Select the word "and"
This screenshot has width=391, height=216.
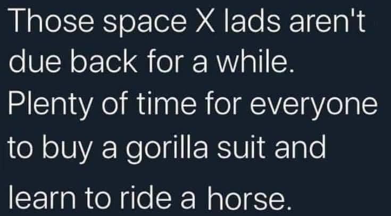pos(300,146)
